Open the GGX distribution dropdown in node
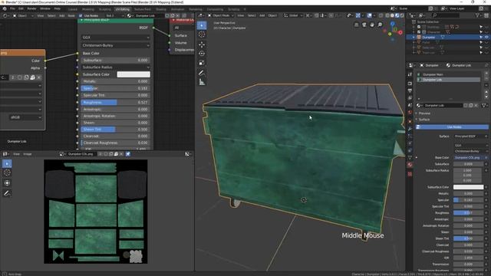 [116, 38]
